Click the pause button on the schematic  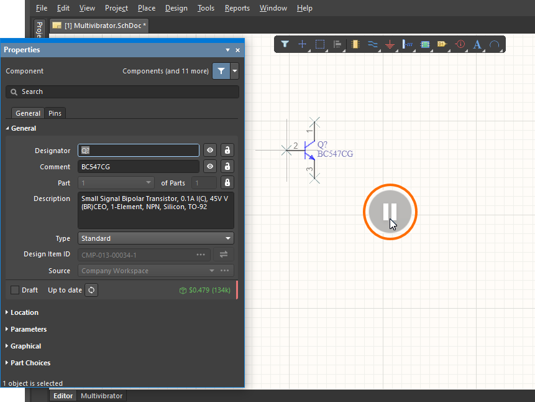(x=390, y=212)
